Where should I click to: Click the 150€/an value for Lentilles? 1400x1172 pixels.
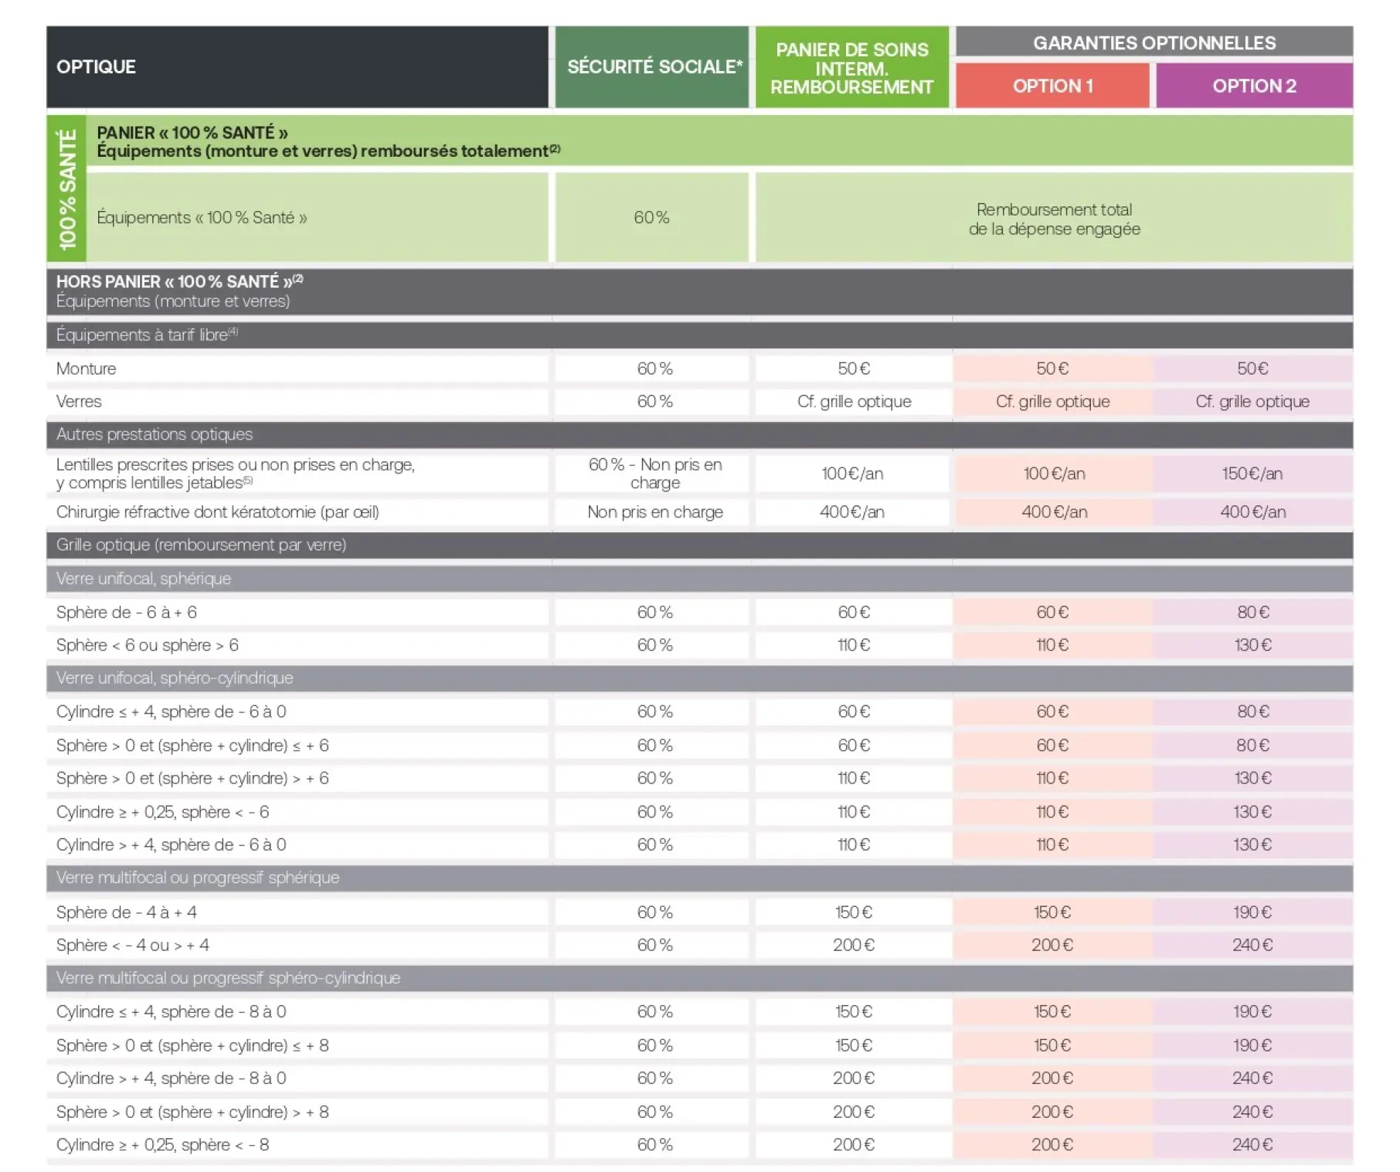[x=1252, y=474]
